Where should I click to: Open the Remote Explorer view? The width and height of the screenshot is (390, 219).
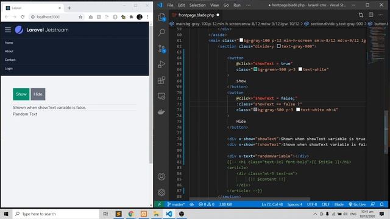click(x=161, y=96)
